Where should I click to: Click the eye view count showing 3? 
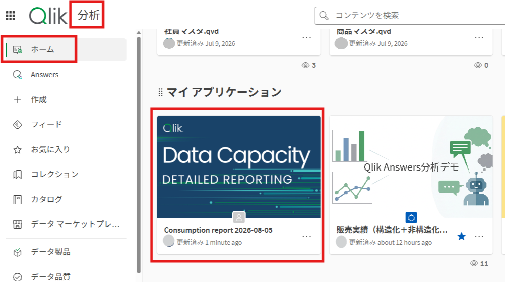[x=309, y=65]
